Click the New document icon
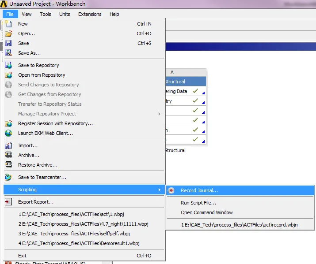This screenshot has width=316, height=264. coord(8,24)
